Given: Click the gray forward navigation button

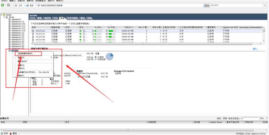Looking at the screenshot, I should 8,5.
